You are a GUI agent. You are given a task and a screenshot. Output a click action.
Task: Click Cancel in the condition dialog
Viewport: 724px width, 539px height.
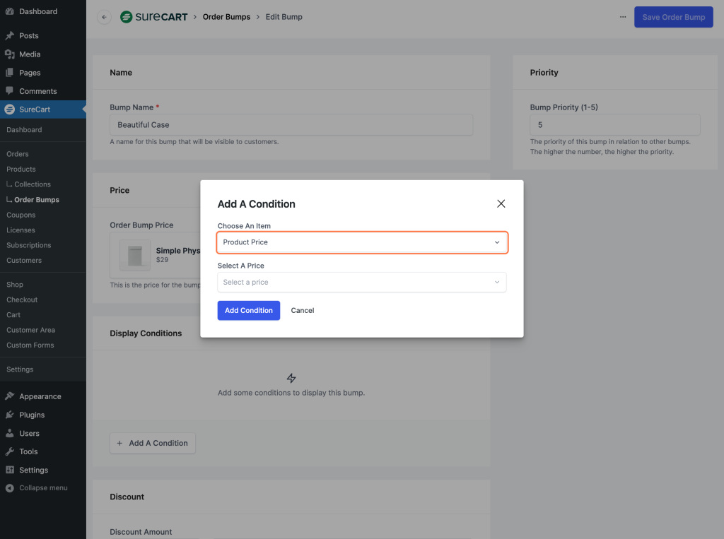(302, 311)
